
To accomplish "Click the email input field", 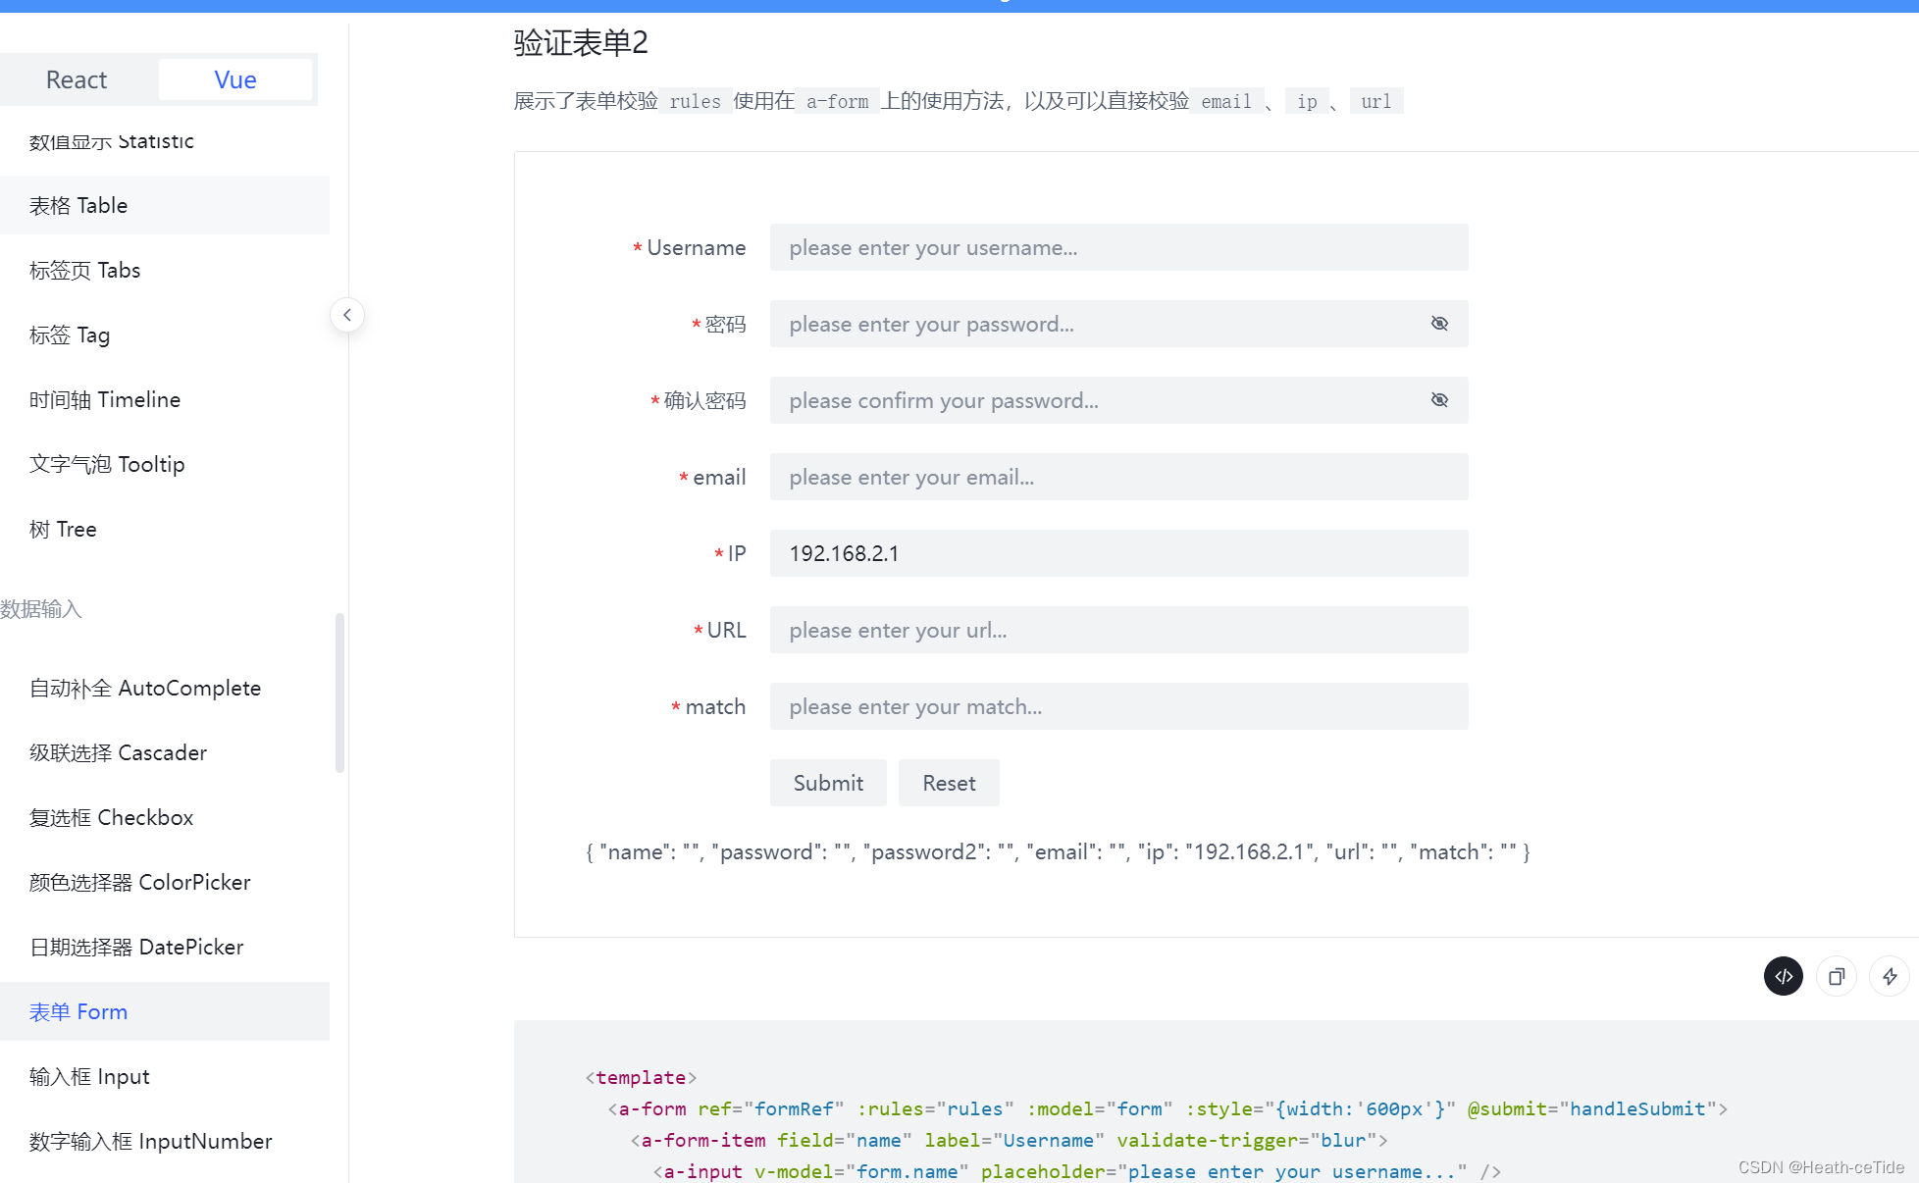I will pyautogui.click(x=1118, y=477).
